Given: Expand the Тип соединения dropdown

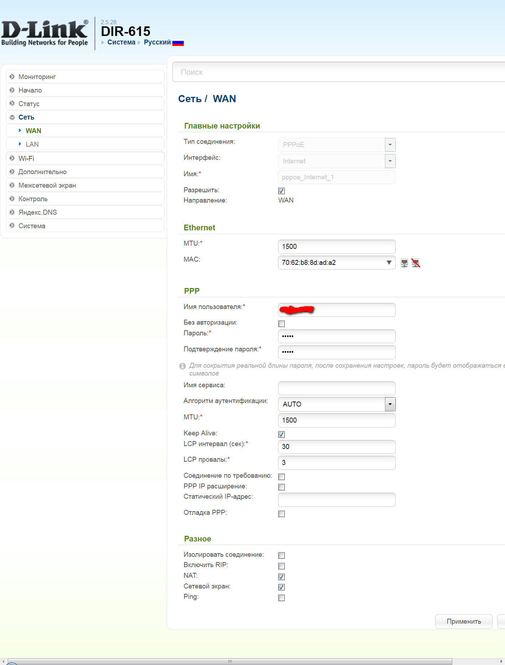Looking at the screenshot, I should [390, 145].
